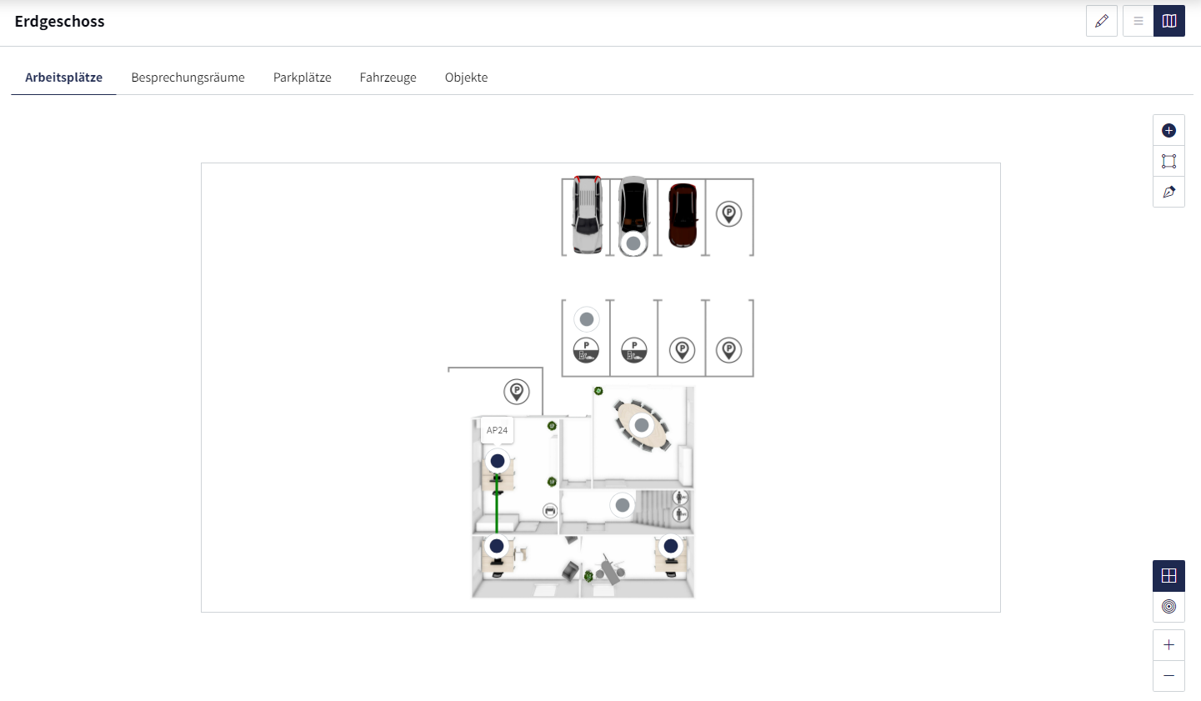Switch to the Fahrzeuge tab
The width and height of the screenshot is (1201, 701).
click(x=388, y=78)
